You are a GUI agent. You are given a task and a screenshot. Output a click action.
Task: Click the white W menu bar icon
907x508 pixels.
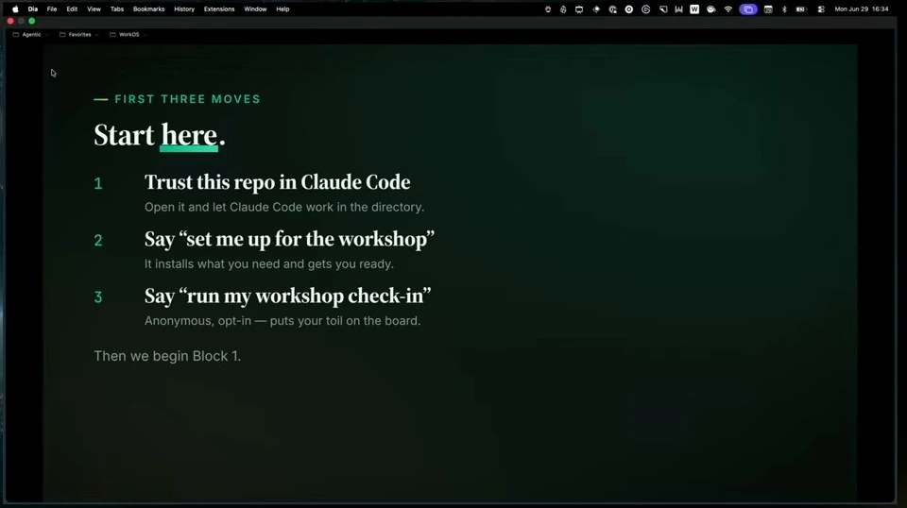click(x=694, y=9)
